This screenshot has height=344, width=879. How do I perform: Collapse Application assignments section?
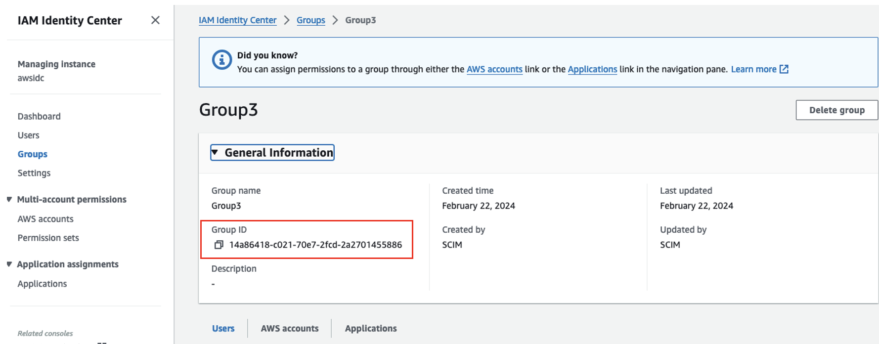[9, 264]
